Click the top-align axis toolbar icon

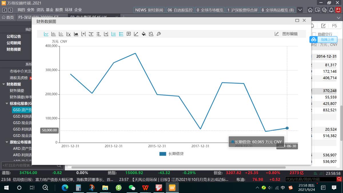tap(91, 34)
